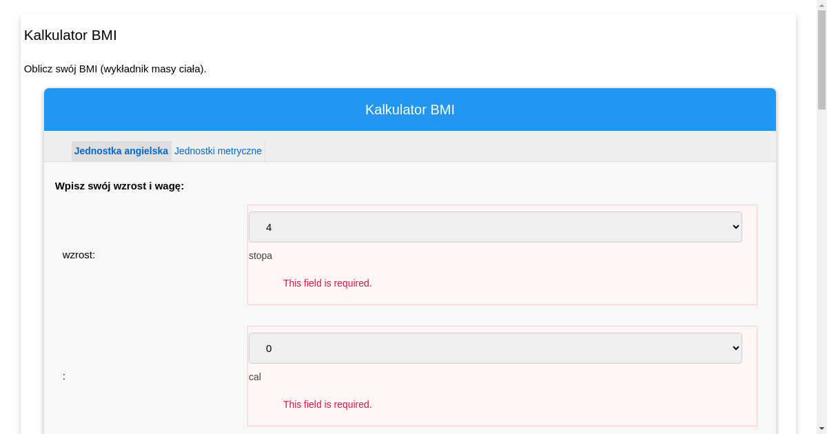
Task: Click the stopa unit label
Action: pos(261,256)
